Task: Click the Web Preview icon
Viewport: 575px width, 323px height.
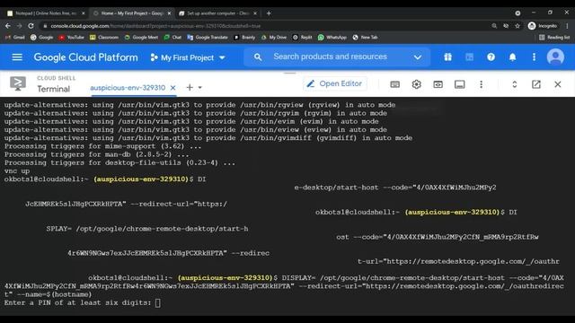Action: (438, 84)
